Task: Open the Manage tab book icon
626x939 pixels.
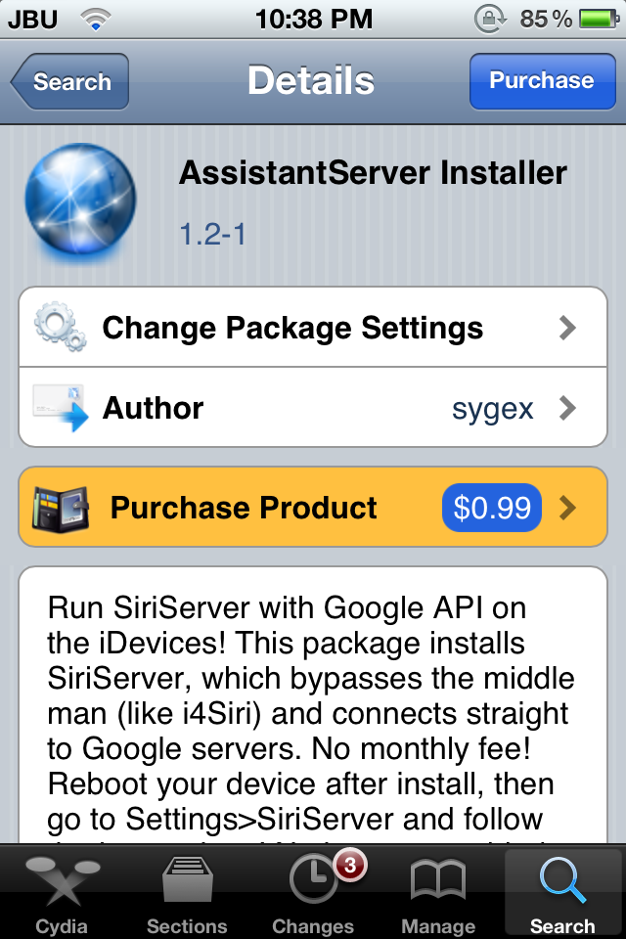Action: coord(438,879)
